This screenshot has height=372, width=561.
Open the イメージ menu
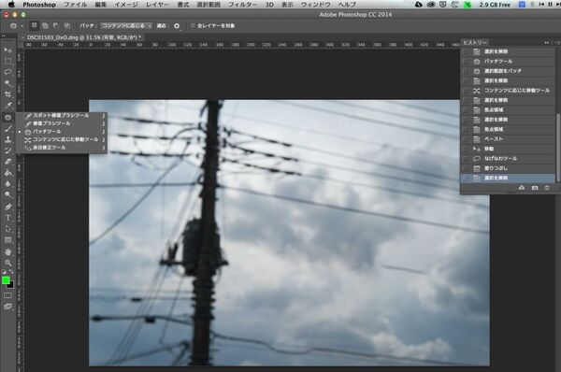pyautogui.click(x=126, y=5)
